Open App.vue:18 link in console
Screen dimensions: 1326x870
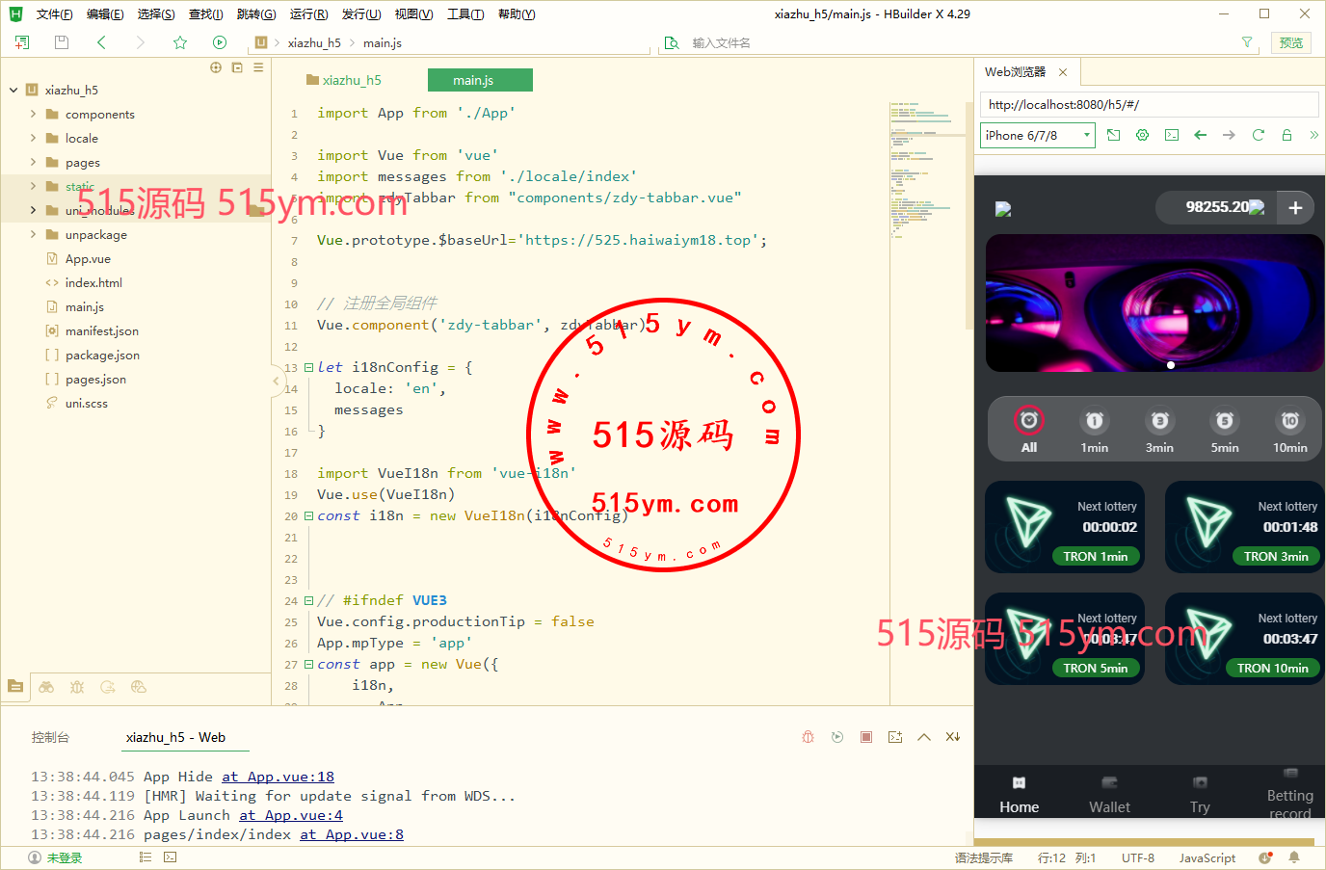tap(278, 777)
